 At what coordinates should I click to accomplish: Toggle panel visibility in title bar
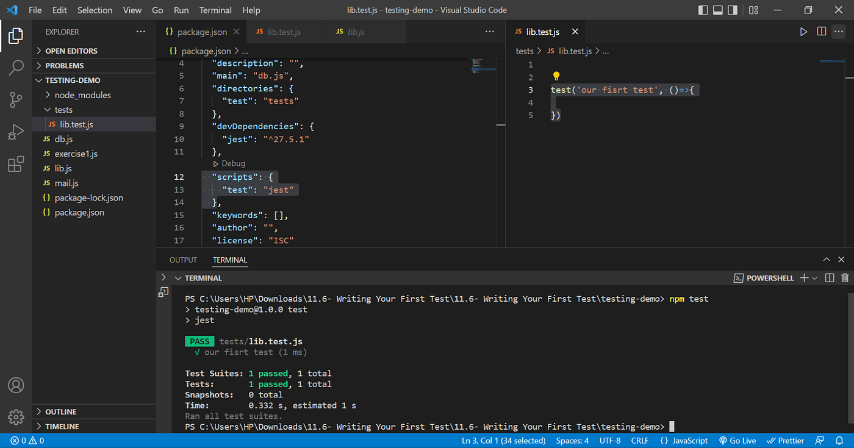coord(718,10)
